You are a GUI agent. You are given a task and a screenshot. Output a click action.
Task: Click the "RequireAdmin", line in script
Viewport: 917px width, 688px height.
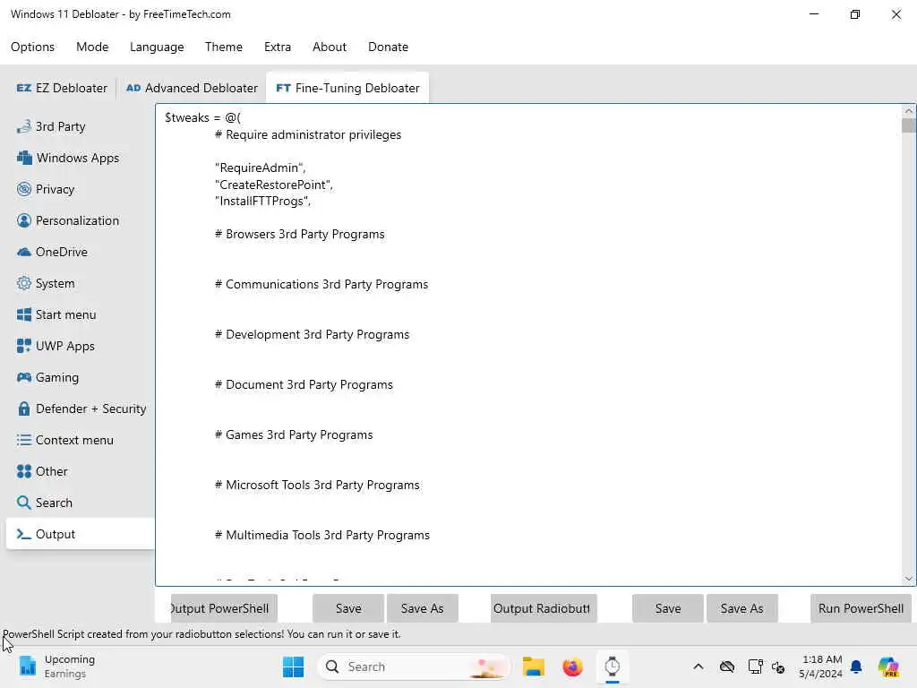(x=261, y=168)
